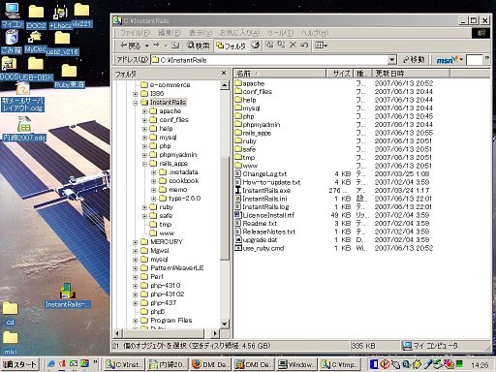Close the Folders pane with its X

(x=224, y=74)
